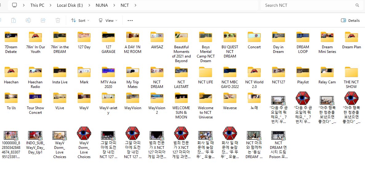
Task: Select Local Disk (E:) in breadcrumb
Action: 70,5
